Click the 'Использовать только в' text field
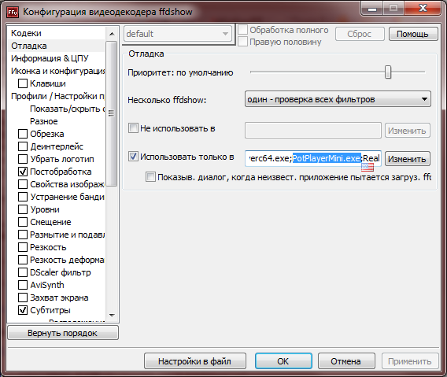Viewport: 447px width, 377px height. point(312,158)
